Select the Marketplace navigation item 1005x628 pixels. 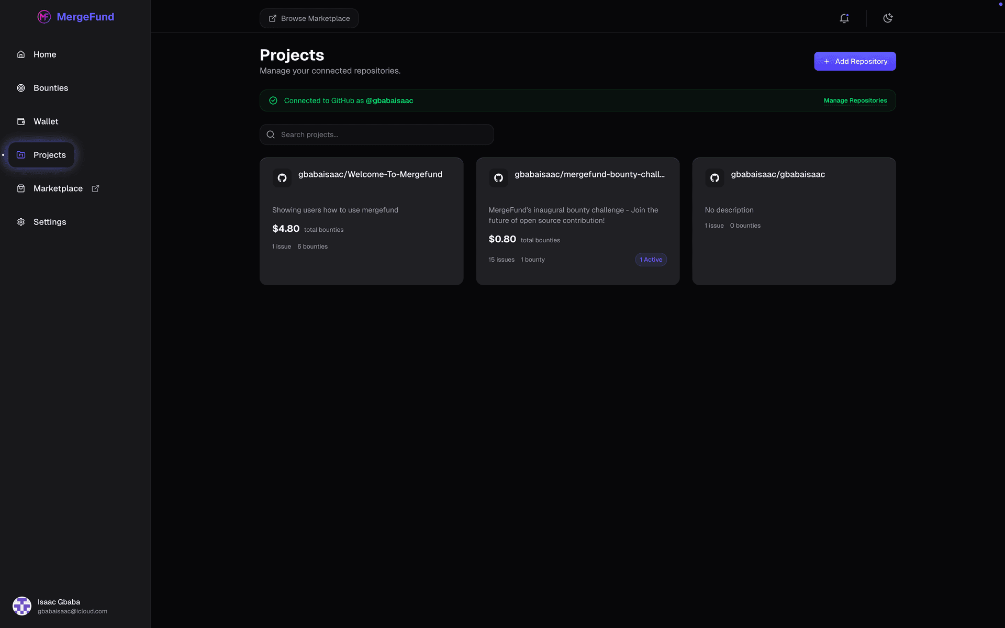(58, 188)
